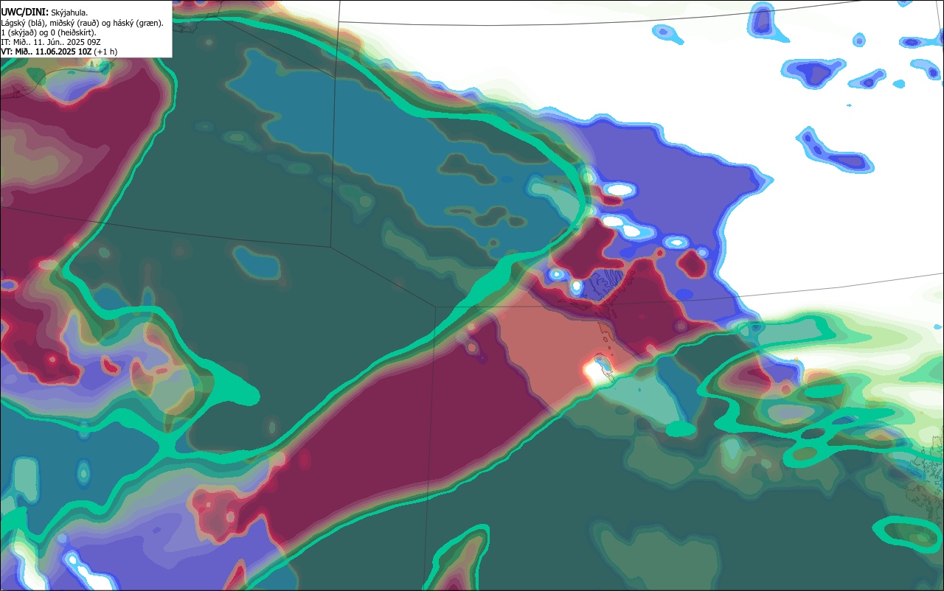The image size is (944, 591).
Task: Select the 'IT: Mið.. 11. Jún.. 2025 09Z' line
Action: coord(51,42)
